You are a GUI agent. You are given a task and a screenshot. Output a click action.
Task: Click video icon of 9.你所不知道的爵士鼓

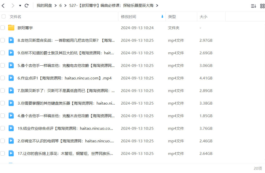tap(11, 53)
